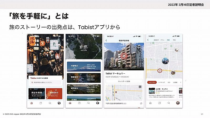Image resolution: width=210 pixels, height=118 pixels.
Task: Click the 2022年 3月16日記者説明会 header text
Action: (x=186, y=5)
